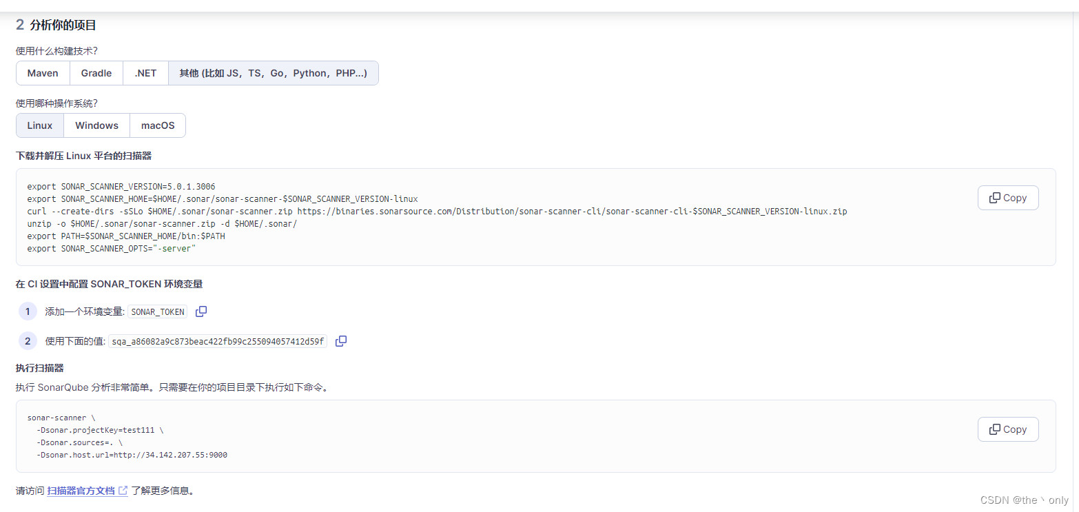The image size is (1079, 512).
Task: Copy the SONAR_TOKEN variable name icon
Action: pos(201,311)
